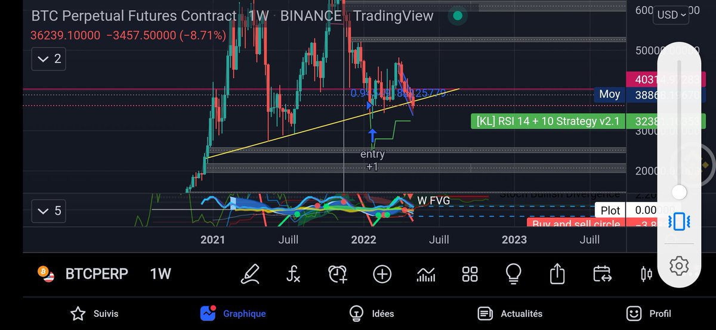Open the USD currency dropdown
Screen dimensions: 716x330
(670, 15)
